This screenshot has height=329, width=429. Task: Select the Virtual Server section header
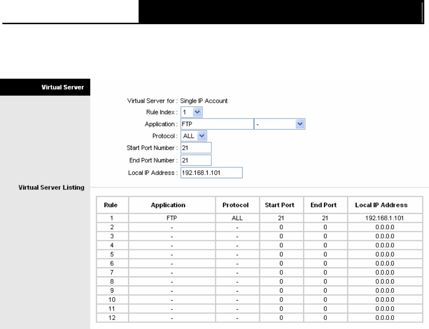coord(45,87)
